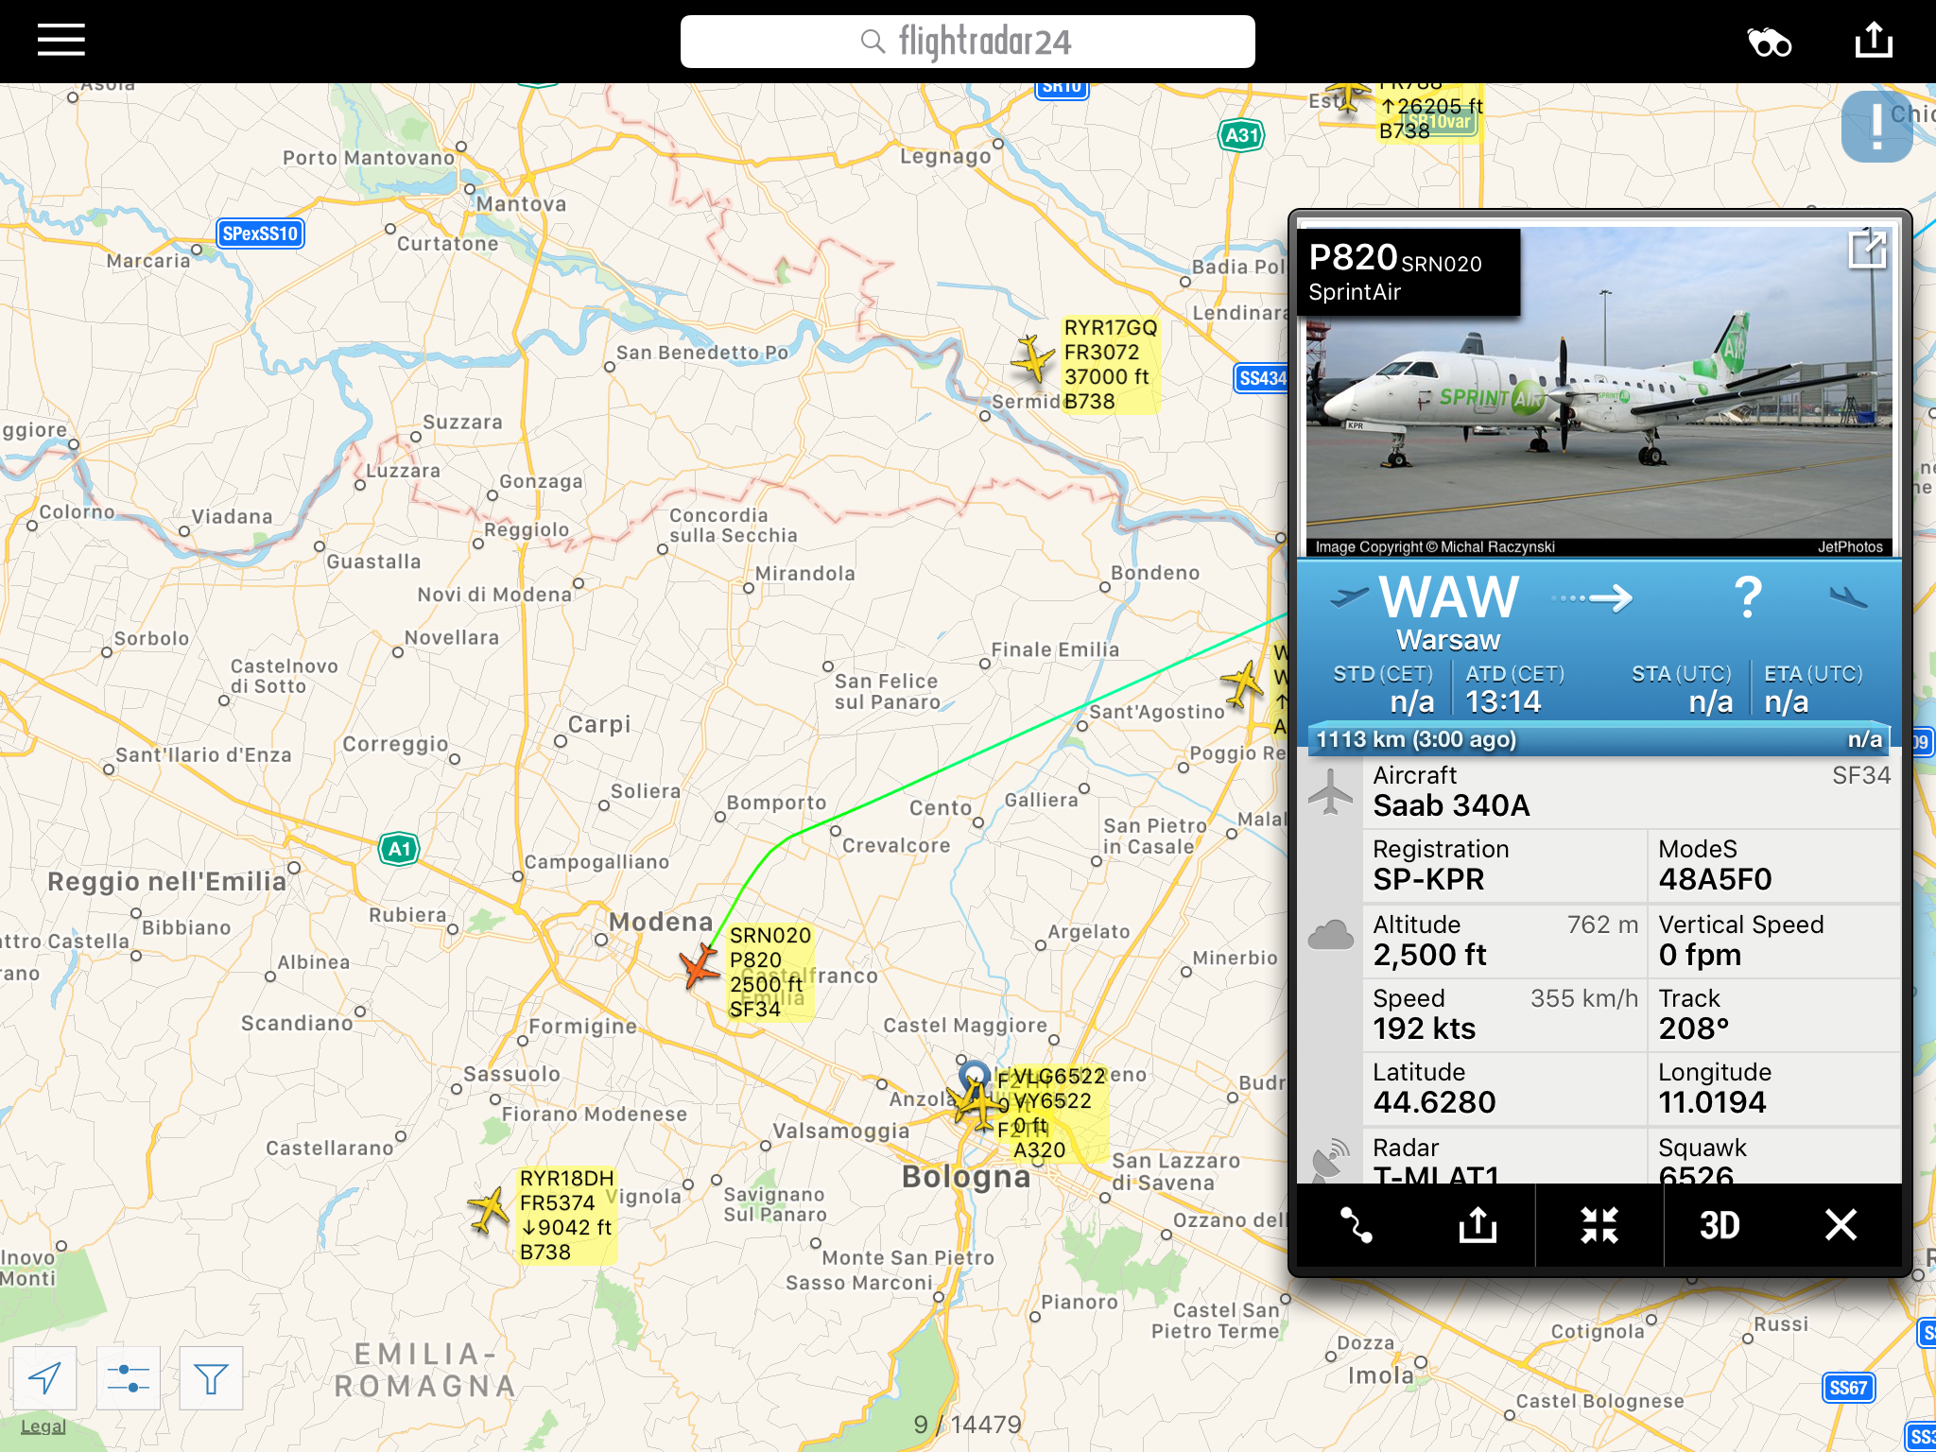Share flight from panel bottom bar
Screen dimensions: 1936x1452
pyautogui.click(x=1478, y=1225)
